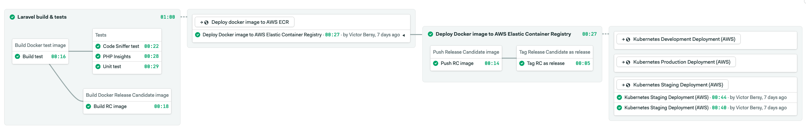
Task: Trigger Kubernetes Staging Deployment (AWS) promotion
Action: point(672,85)
